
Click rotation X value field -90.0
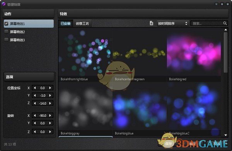[x=43, y=115]
